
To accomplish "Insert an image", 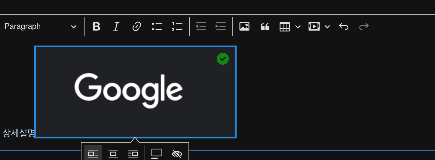I will point(244,26).
